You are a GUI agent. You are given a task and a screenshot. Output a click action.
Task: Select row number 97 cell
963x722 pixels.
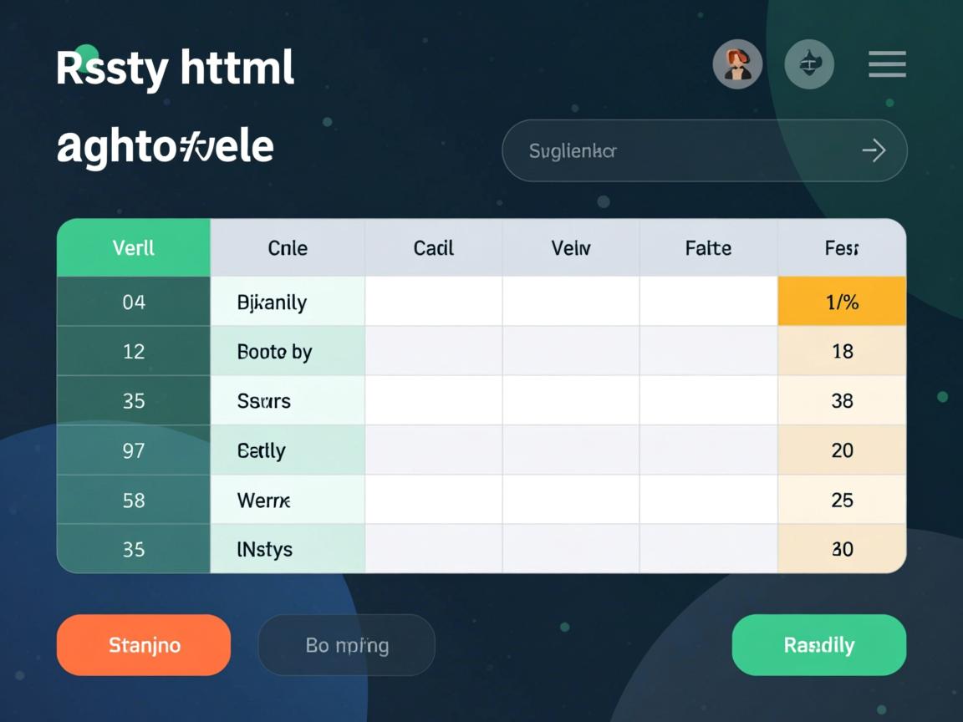pyautogui.click(x=134, y=450)
